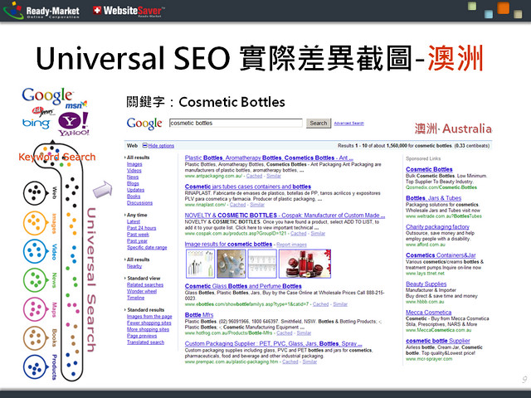The width and height of the screenshot is (531, 398).
Task: Open the Beauty Supplies sponsored link
Action: 426,284
